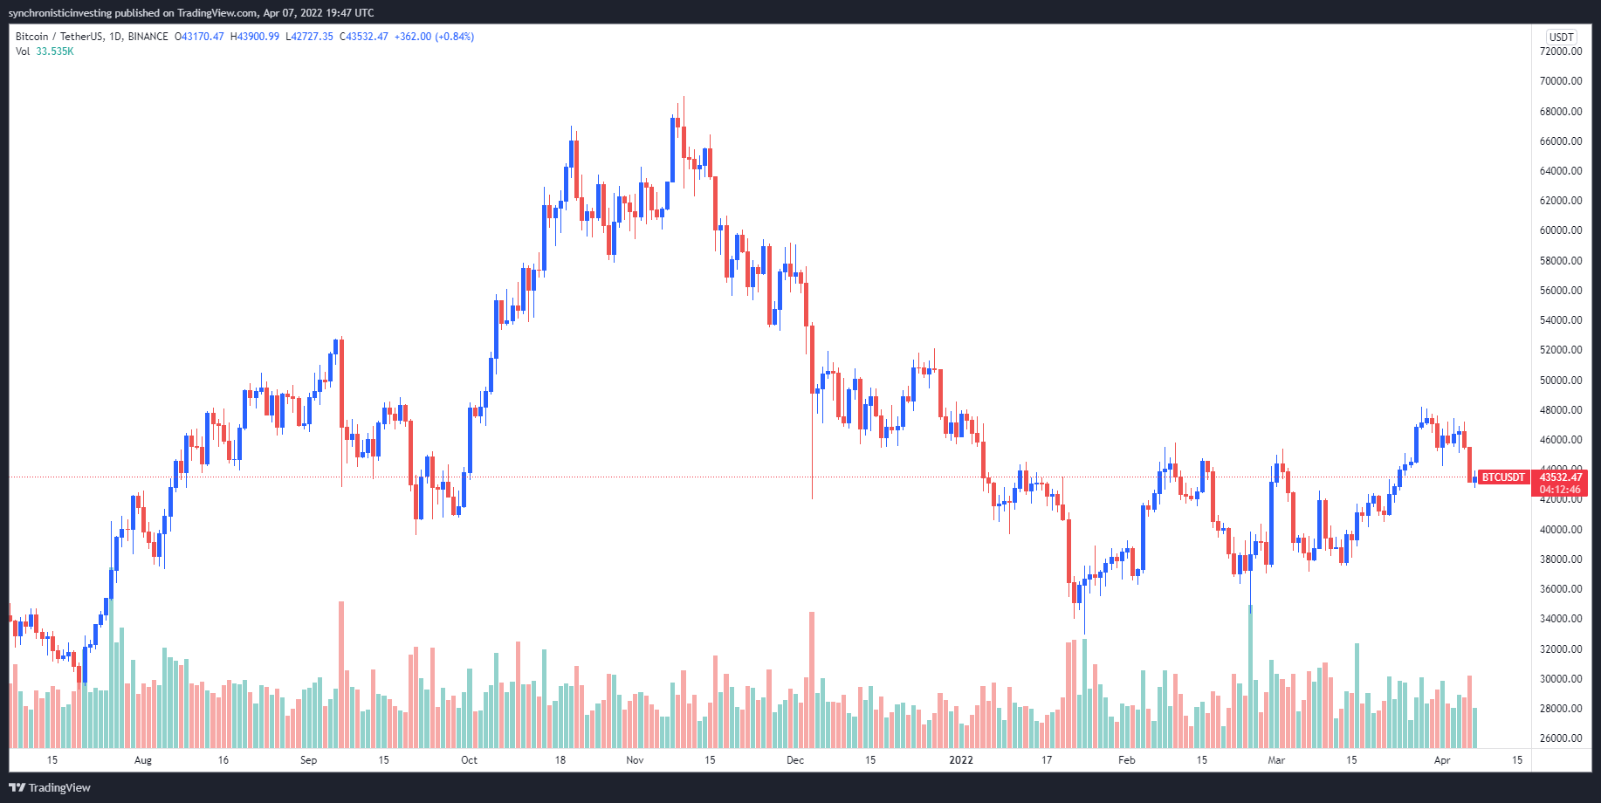The image size is (1601, 803).
Task: Click the high price value H43900.99
Action: 255,37
